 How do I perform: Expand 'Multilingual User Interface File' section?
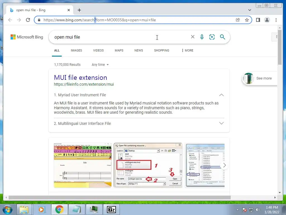click(x=221, y=123)
